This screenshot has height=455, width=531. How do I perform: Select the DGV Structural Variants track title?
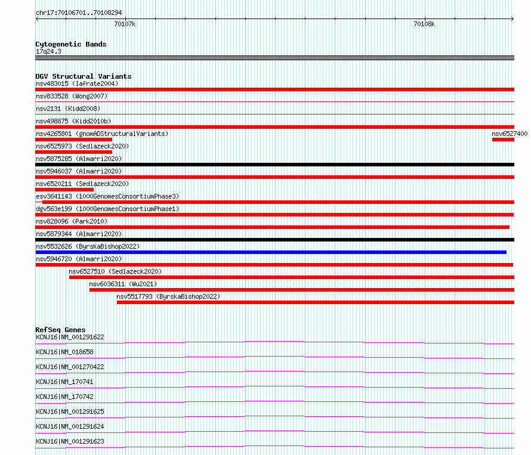coord(84,76)
